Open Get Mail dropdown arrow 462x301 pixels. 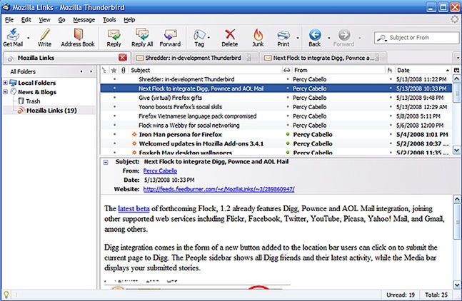point(29,38)
